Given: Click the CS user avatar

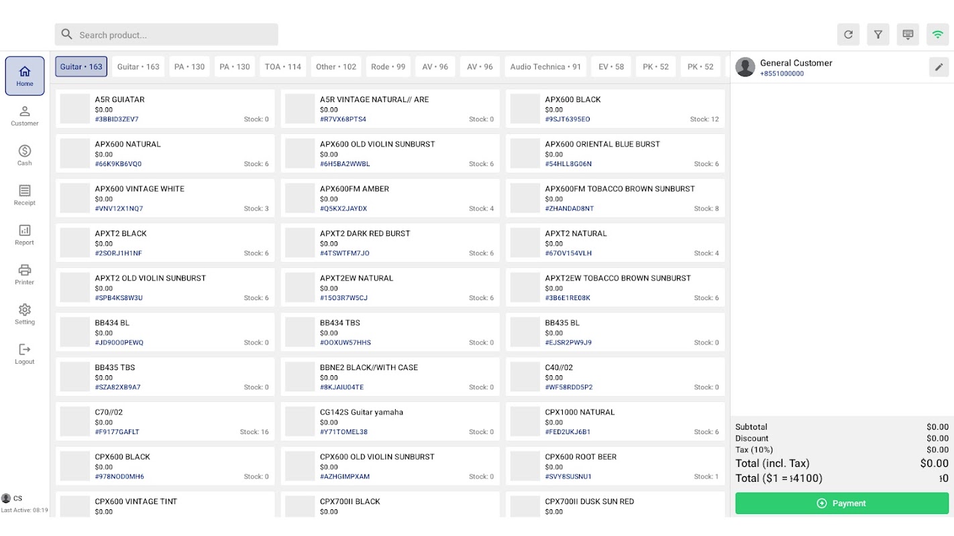Looking at the screenshot, I should (6, 498).
